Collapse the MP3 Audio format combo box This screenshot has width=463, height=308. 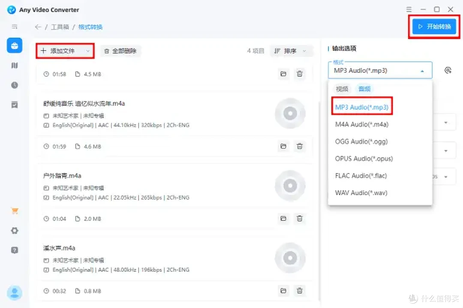380,70
